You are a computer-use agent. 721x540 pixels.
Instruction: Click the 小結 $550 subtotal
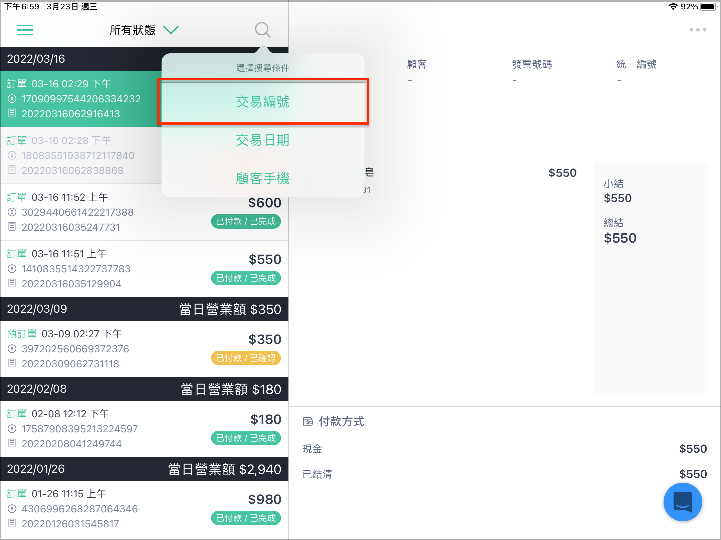point(618,191)
